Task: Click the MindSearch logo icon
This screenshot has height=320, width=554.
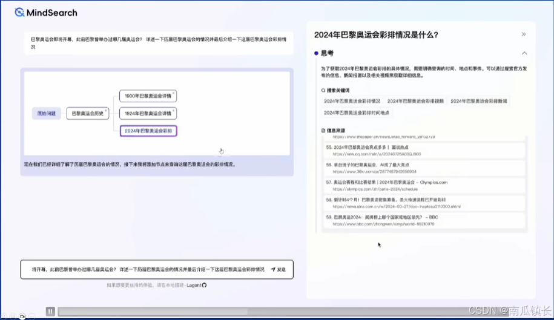Action: (19, 12)
